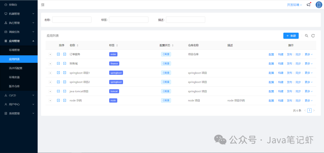Focus the 名称 search input
The image size is (324, 153).
[x=72, y=20]
